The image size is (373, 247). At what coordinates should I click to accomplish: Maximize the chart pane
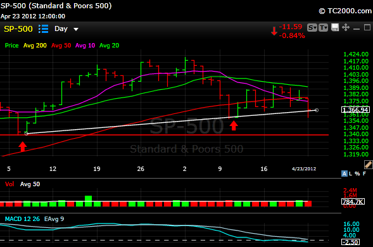tap(367, 27)
